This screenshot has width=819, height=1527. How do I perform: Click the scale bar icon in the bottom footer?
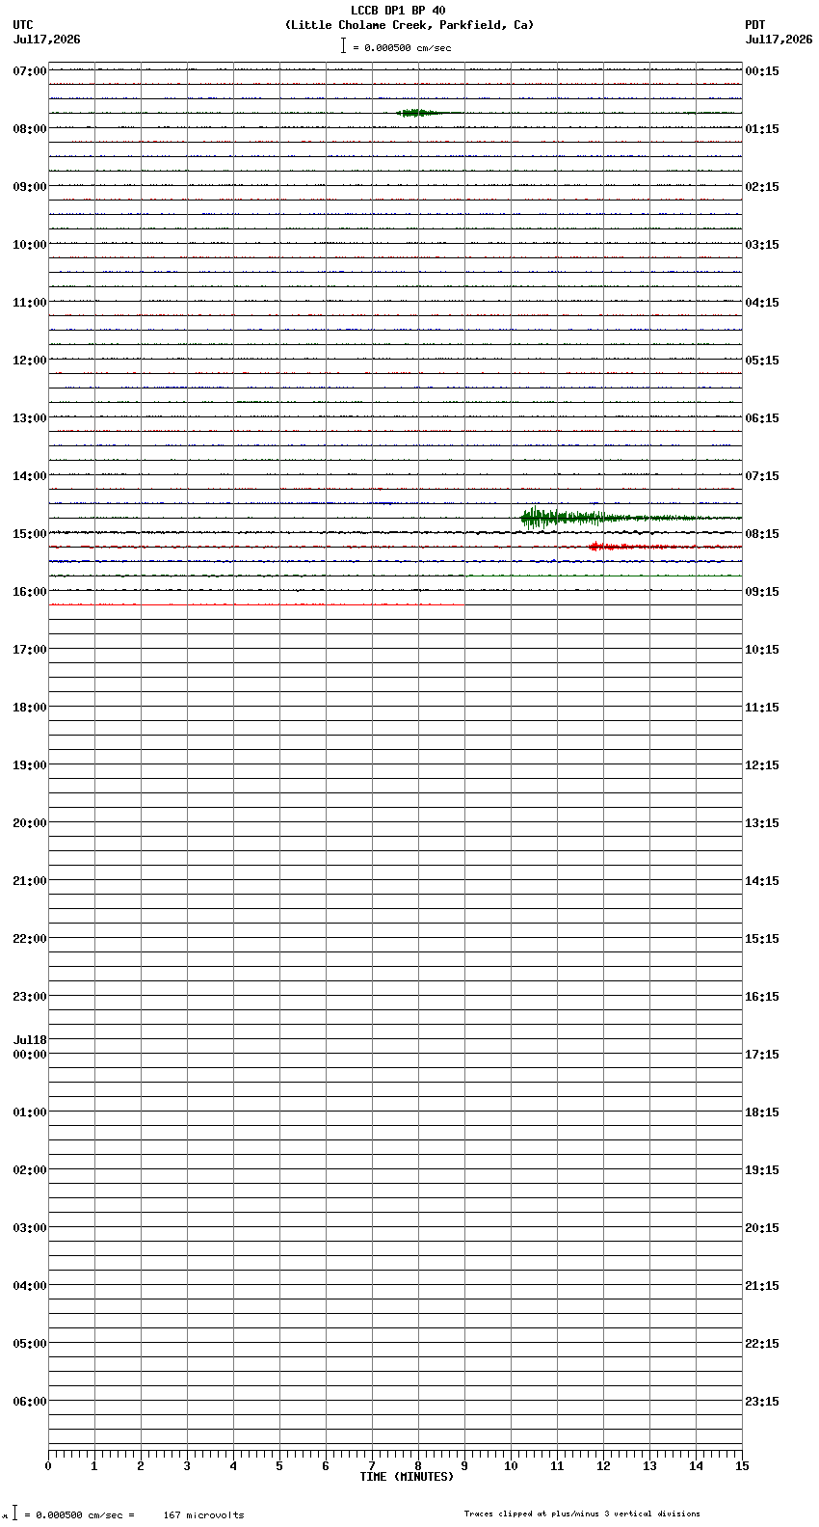tap(14, 1513)
